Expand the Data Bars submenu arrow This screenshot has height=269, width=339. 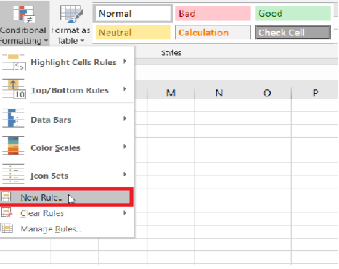pos(125,118)
